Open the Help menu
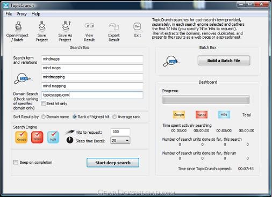Viewport: 272px width, 197px height. click(x=36, y=14)
